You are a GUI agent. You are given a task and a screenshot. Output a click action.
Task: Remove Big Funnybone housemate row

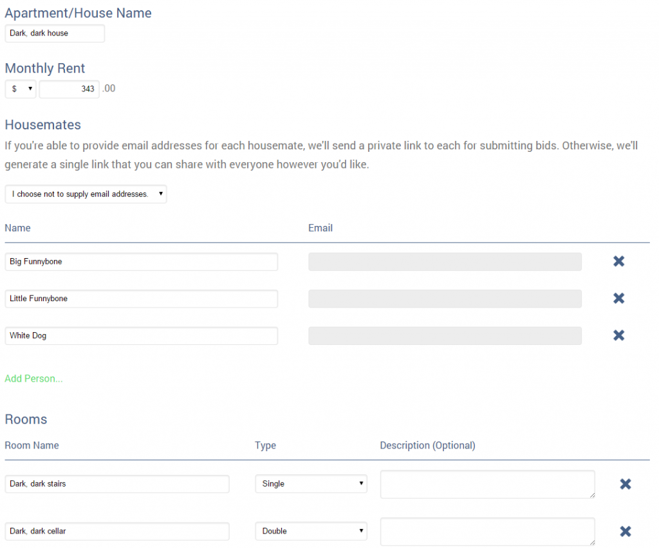(618, 261)
